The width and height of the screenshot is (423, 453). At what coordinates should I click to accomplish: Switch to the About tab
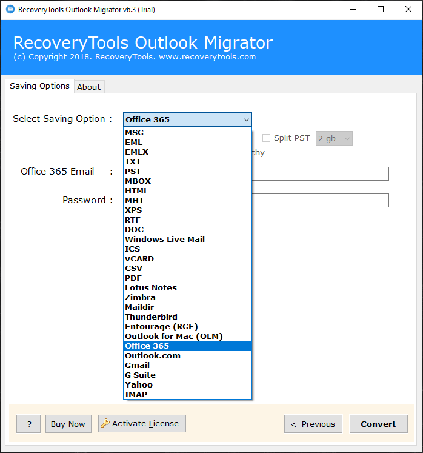tap(89, 87)
